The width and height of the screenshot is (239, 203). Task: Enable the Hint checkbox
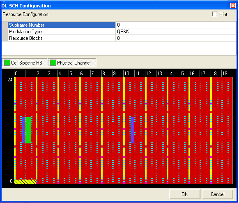pos(214,14)
